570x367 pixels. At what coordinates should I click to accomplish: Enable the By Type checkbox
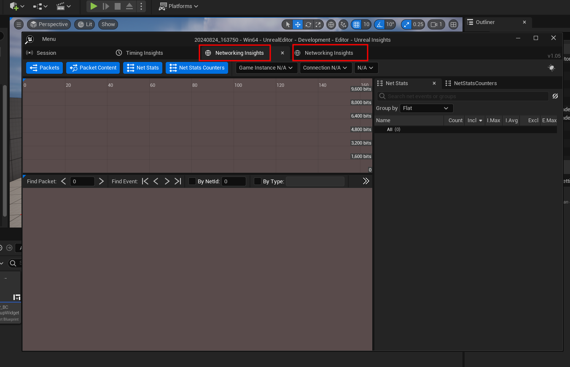click(x=258, y=182)
